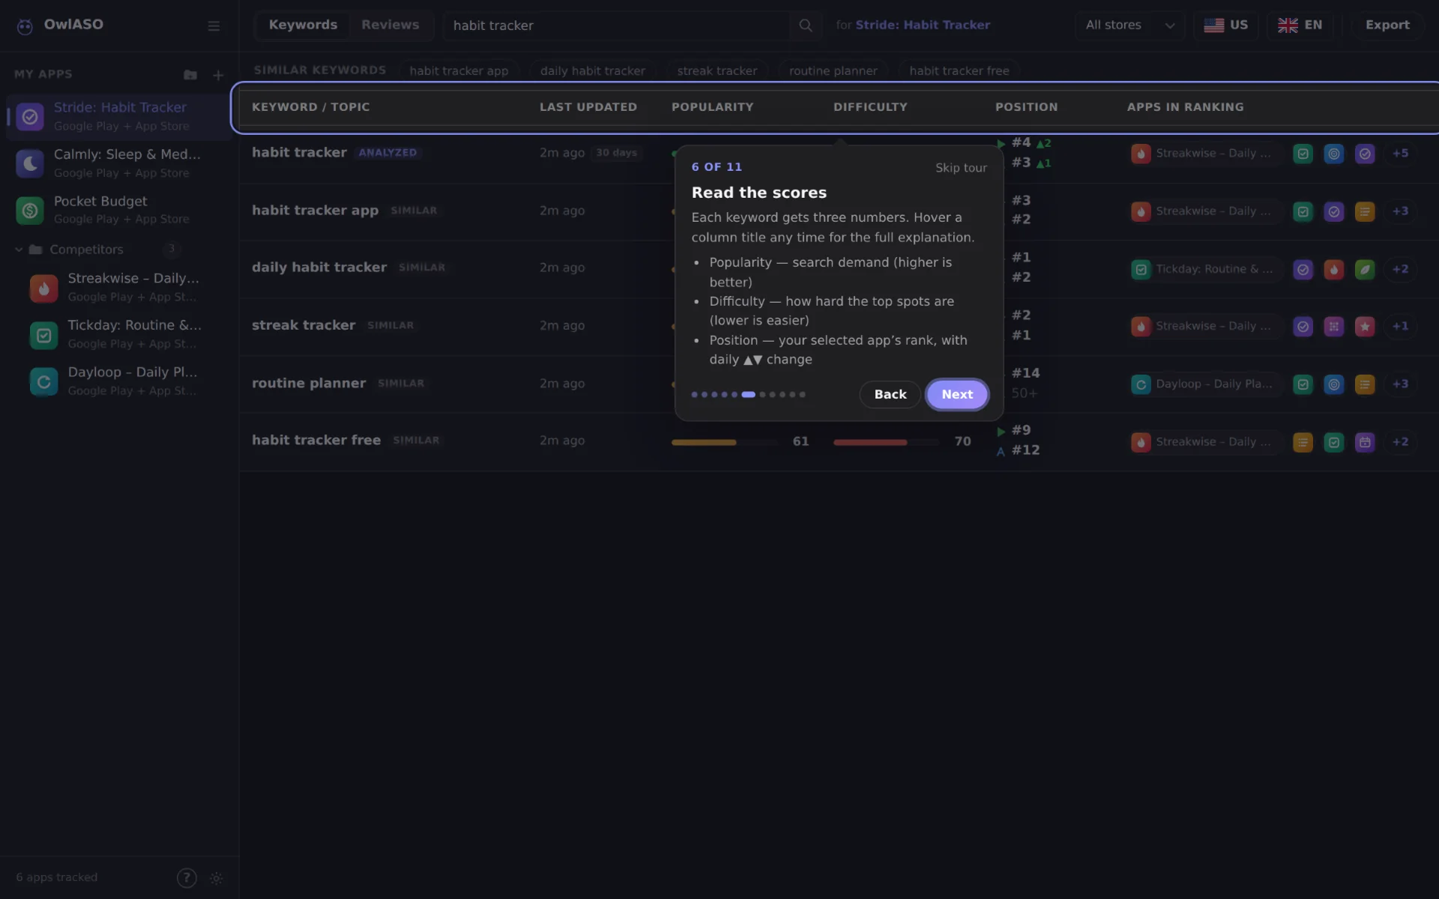Click popularity bar for habit tracker free
Image resolution: width=1439 pixels, height=899 pixels.
click(x=725, y=443)
